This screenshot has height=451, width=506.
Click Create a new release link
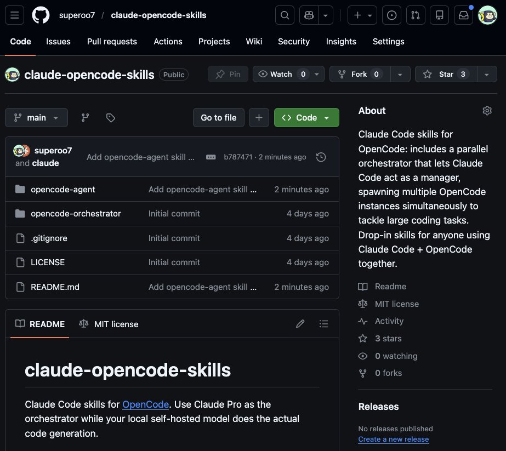394,439
